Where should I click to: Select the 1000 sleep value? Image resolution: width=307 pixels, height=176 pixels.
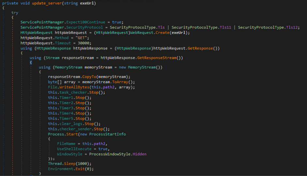pyautogui.click(x=82, y=164)
